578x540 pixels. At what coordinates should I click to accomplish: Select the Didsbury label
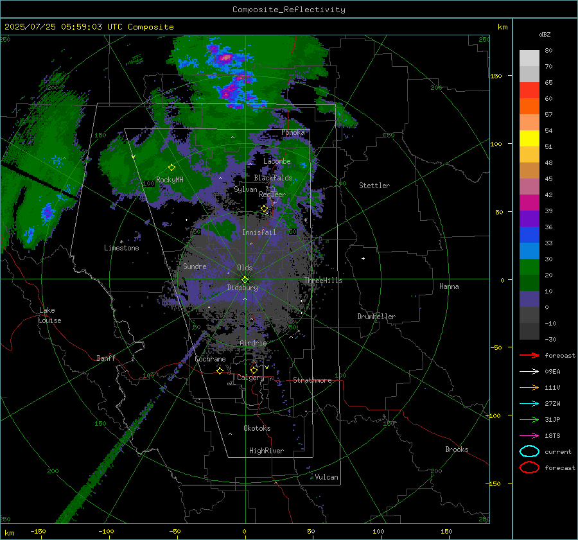click(x=242, y=288)
